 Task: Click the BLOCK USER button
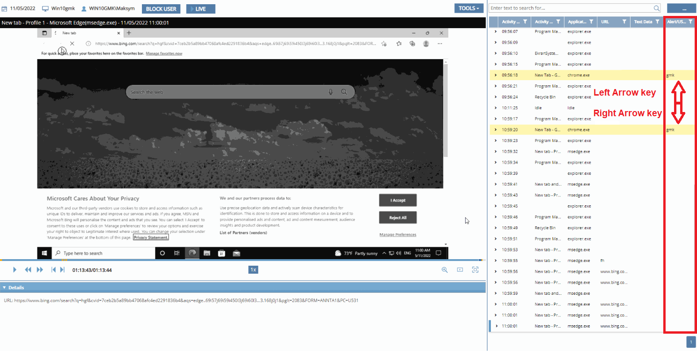tap(161, 9)
